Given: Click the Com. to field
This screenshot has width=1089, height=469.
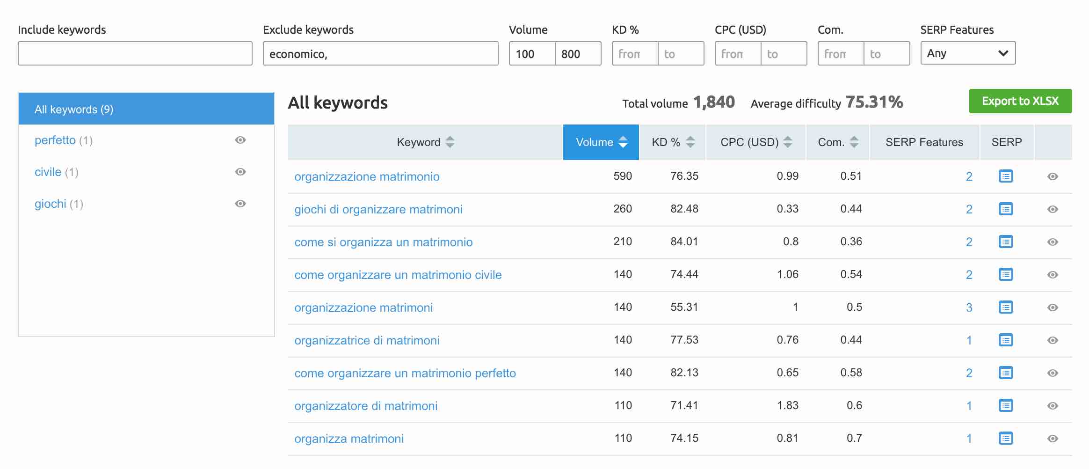Looking at the screenshot, I should click(887, 53).
